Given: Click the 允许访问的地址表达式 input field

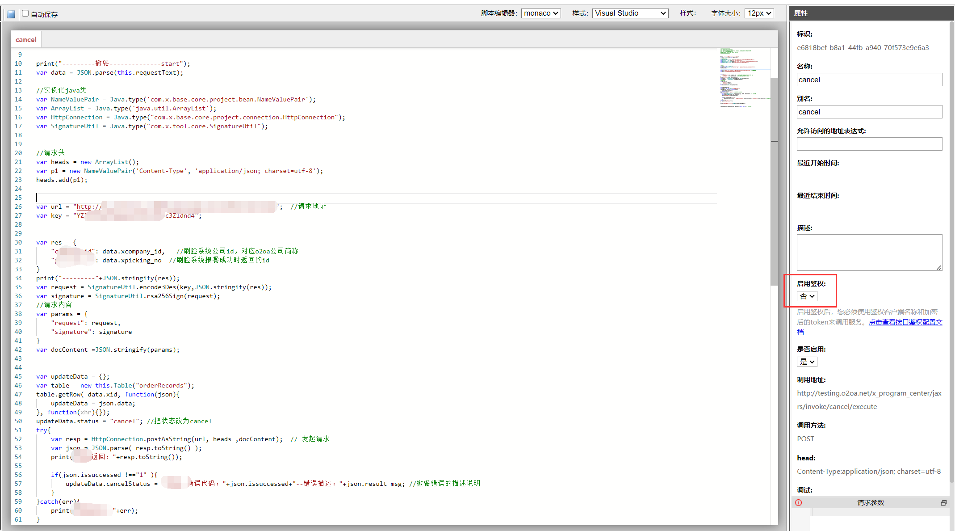Looking at the screenshot, I should click(x=869, y=144).
